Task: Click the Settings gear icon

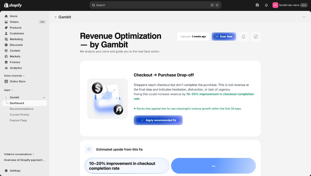Action: [6, 171]
